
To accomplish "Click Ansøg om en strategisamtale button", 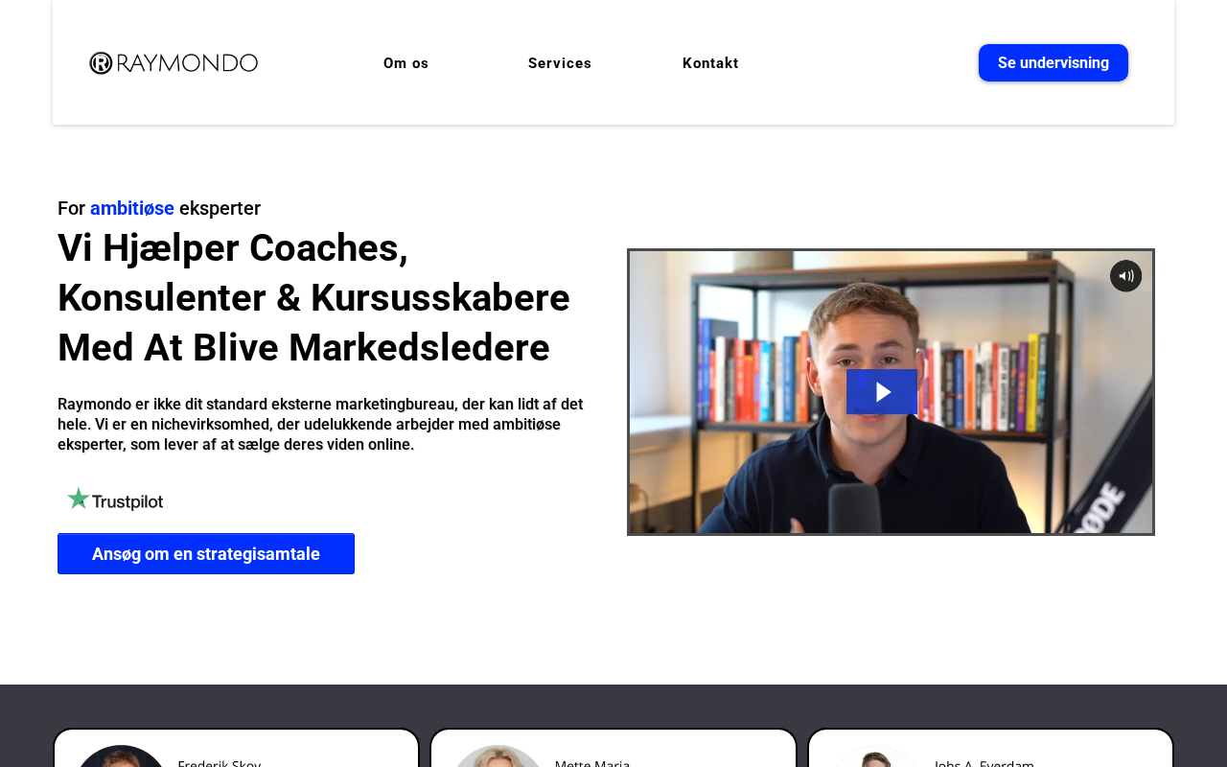I will point(206,554).
